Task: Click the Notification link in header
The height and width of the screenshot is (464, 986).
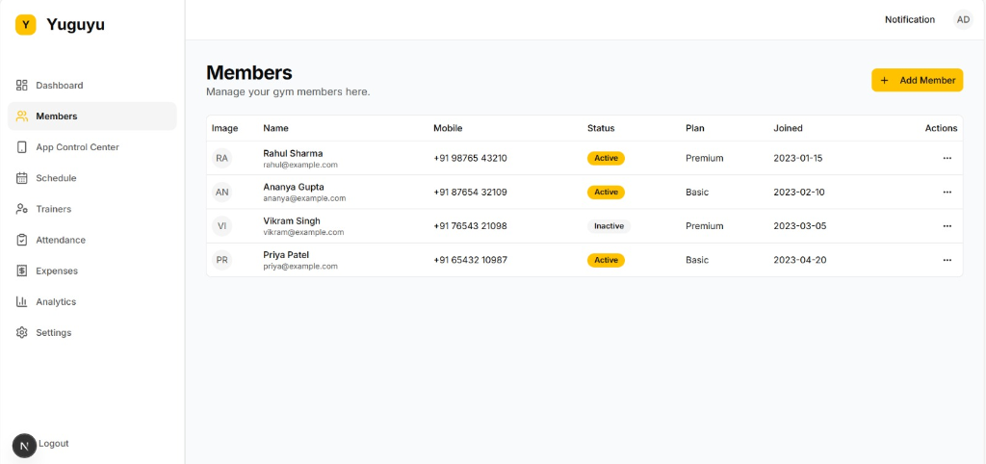Action: coord(909,19)
